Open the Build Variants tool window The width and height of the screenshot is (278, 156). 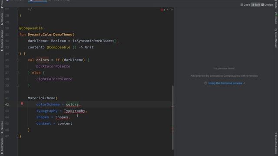tap(2, 145)
